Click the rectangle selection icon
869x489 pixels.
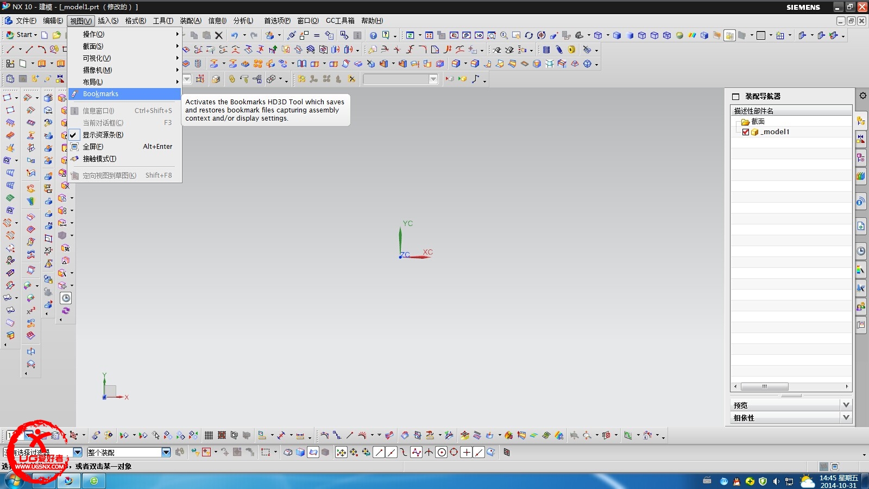pos(266,452)
